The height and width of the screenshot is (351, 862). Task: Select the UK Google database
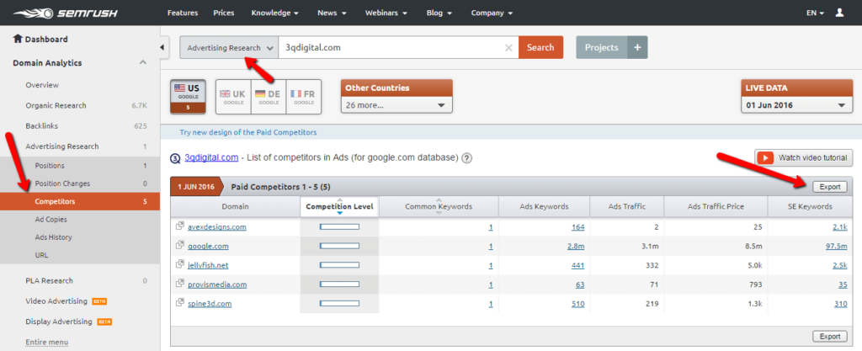[x=233, y=96]
